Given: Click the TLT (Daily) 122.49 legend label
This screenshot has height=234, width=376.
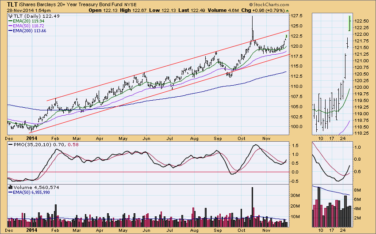Looking at the screenshot, I should pyautogui.click(x=37, y=16).
